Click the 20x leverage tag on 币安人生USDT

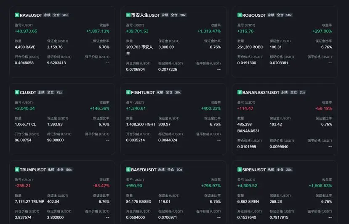(183, 15)
